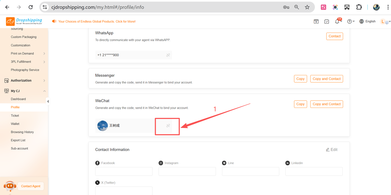Viewport: 391px width, 195px height.
Task: Edit the Contact Information section
Action: pyautogui.click(x=331, y=150)
